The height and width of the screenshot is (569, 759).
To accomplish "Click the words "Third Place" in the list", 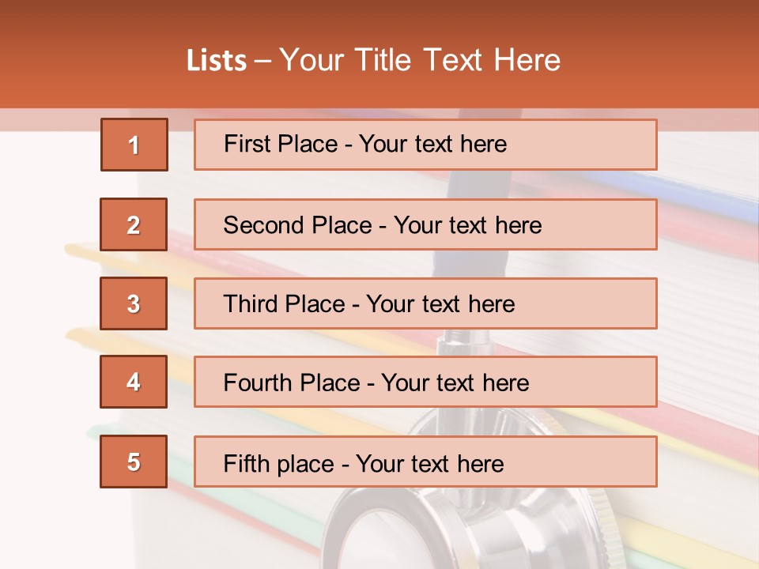I will pyautogui.click(x=284, y=303).
